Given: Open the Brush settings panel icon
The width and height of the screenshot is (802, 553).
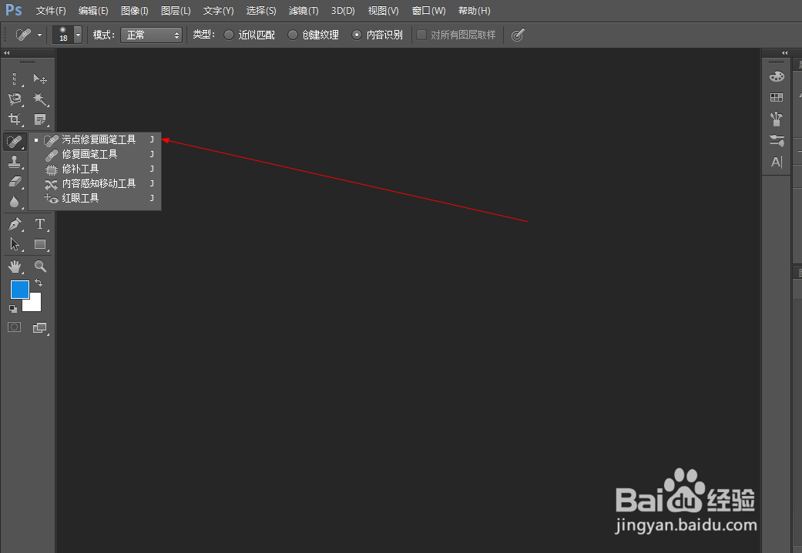Looking at the screenshot, I should pyautogui.click(x=777, y=140).
